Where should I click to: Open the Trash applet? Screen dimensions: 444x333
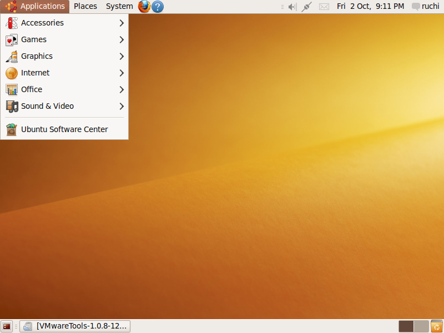click(x=436, y=326)
